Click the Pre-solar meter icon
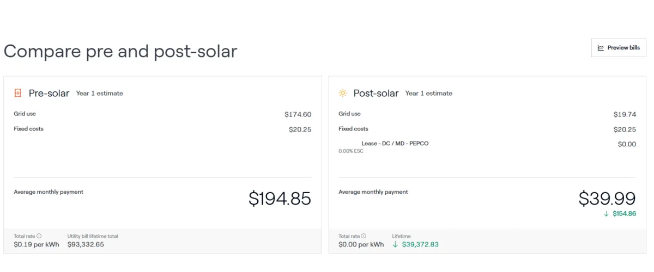 18,93
